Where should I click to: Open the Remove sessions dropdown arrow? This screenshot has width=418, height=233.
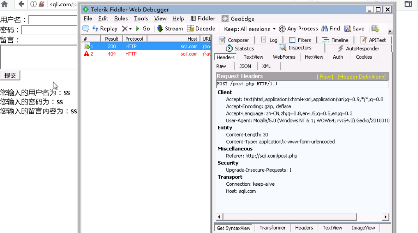[x=130, y=29]
